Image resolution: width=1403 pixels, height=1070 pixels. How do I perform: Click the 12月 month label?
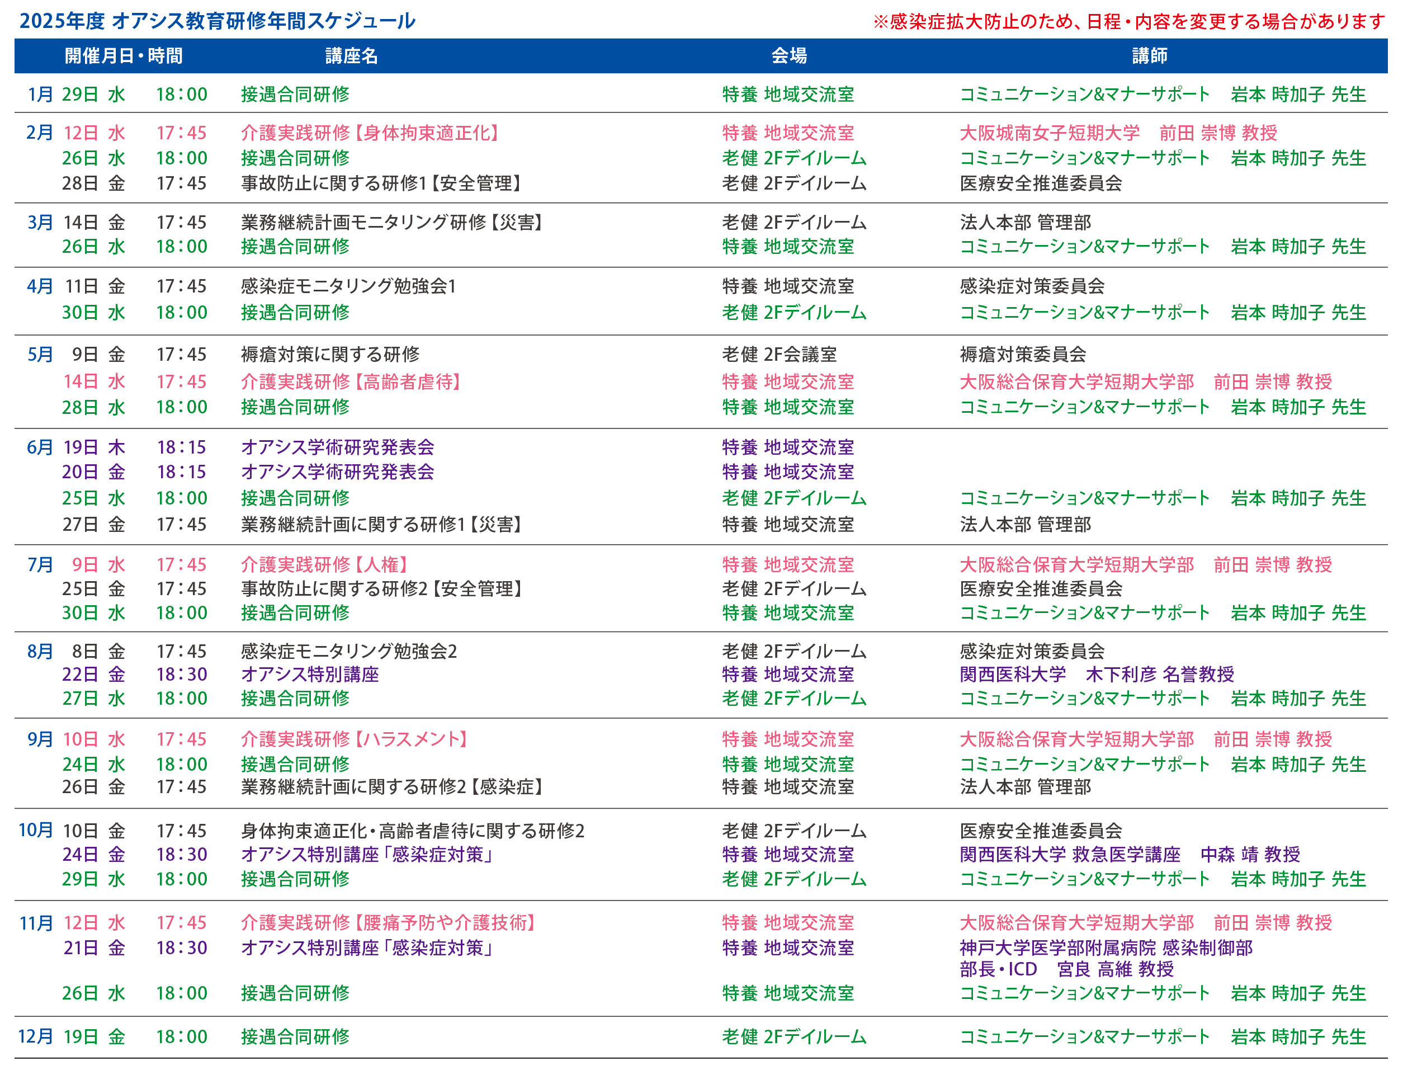click(x=35, y=1036)
